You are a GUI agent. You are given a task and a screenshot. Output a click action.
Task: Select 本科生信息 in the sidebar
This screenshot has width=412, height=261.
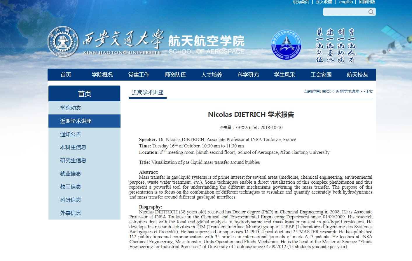(84, 147)
